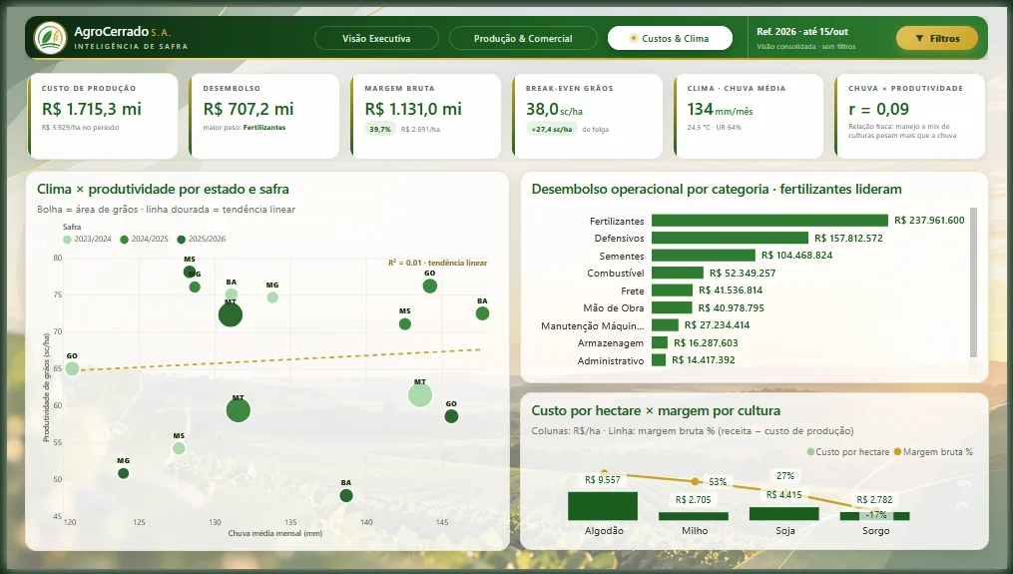Select the Sorgo cost column
Image resolution: width=1013 pixels, height=574 pixels.
[x=874, y=516]
